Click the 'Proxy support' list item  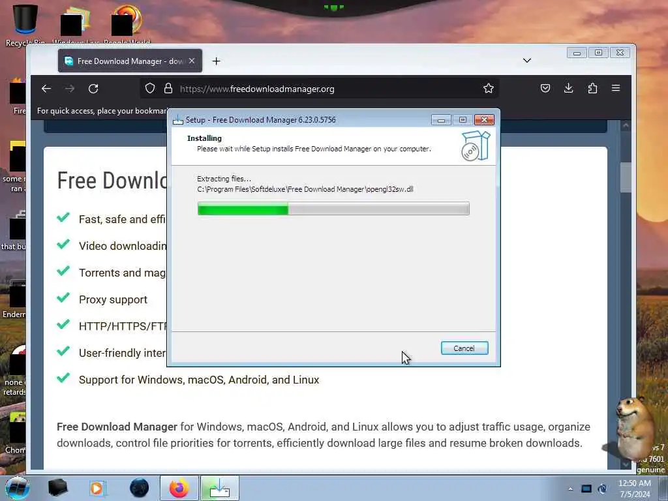[113, 299]
